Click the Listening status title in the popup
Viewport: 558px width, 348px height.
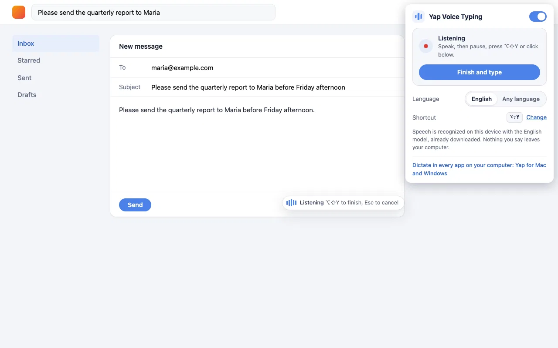(452, 38)
